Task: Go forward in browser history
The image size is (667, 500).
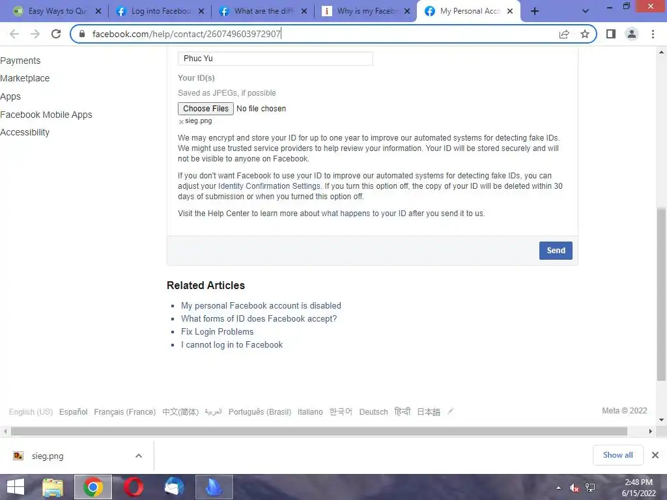Action: click(x=35, y=34)
